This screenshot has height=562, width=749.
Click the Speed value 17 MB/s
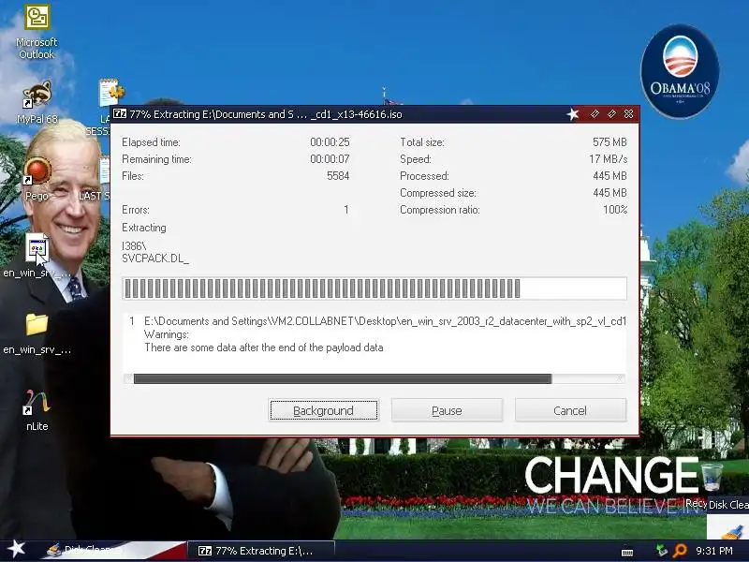[x=608, y=158]
